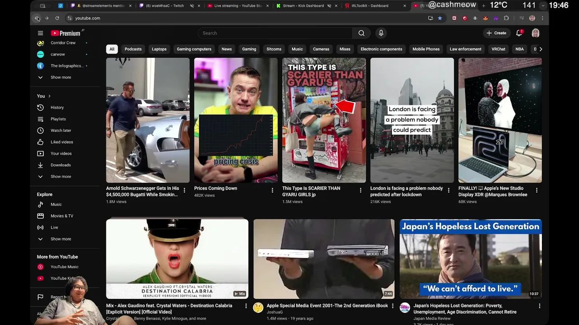
Task: Go forward with browser forward arrow
Action: click(47, 18)
